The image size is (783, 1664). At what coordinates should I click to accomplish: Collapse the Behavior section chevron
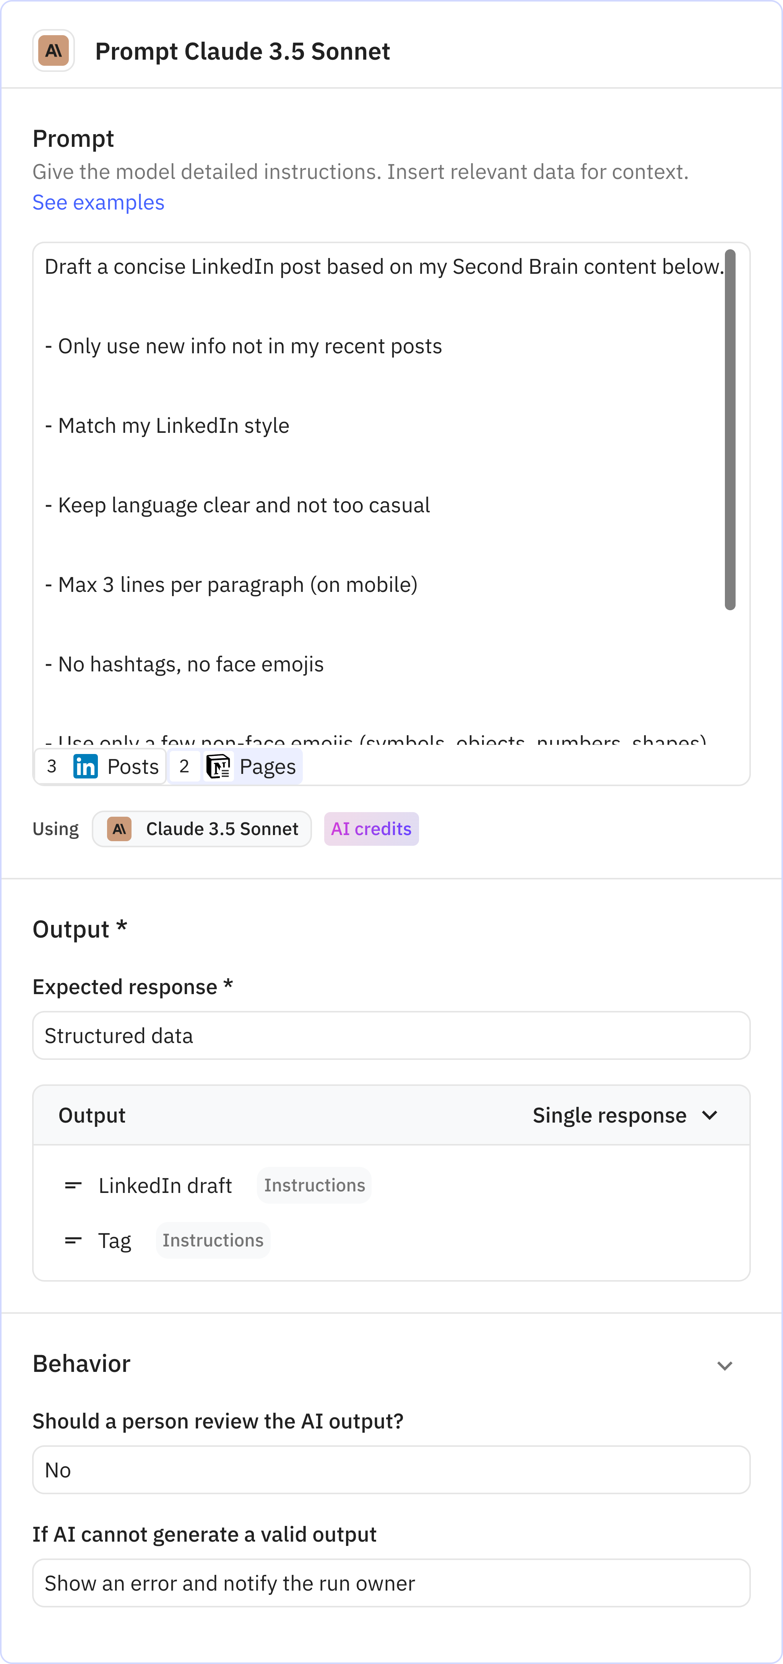[724, 1365]
